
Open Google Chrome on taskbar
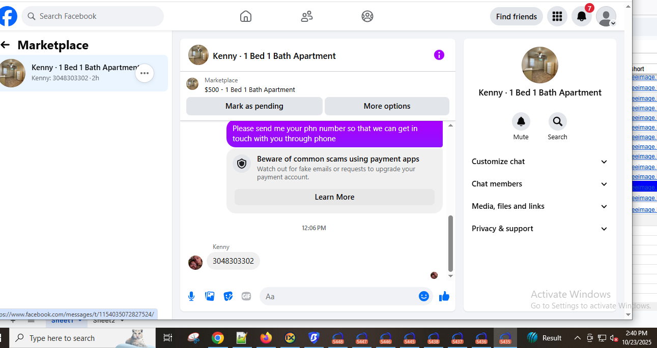218,338
